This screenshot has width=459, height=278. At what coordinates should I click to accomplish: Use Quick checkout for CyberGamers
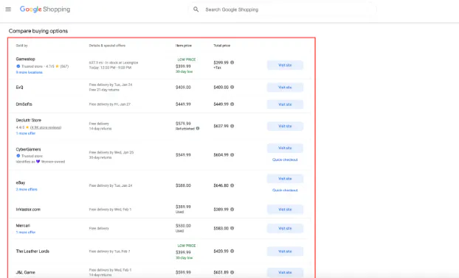pyautogui.click(x=285, y=160)
